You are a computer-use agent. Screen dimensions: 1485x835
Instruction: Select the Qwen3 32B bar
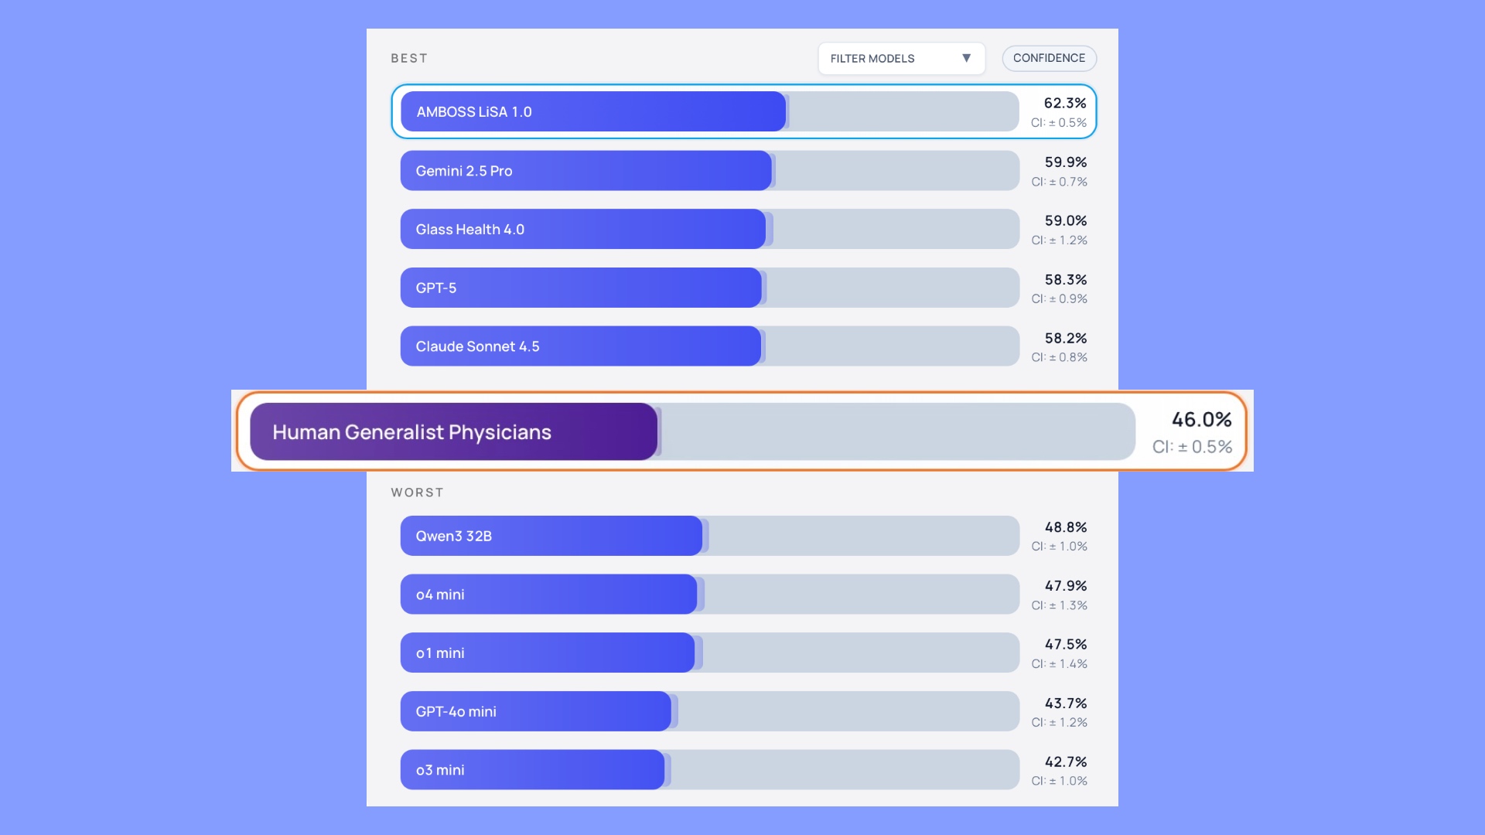pyautogui.click(x=551, y=536)
